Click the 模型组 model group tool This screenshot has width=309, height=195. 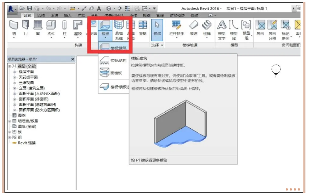(x=246, y=25)
